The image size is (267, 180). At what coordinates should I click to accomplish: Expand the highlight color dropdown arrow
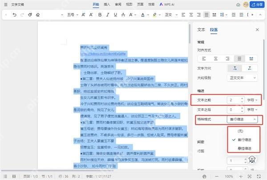pos(160,15)
